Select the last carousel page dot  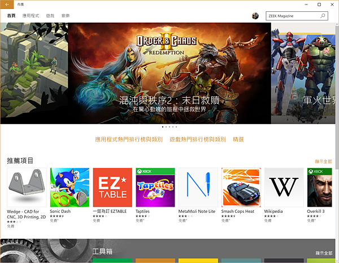click(x=176, y=127)
